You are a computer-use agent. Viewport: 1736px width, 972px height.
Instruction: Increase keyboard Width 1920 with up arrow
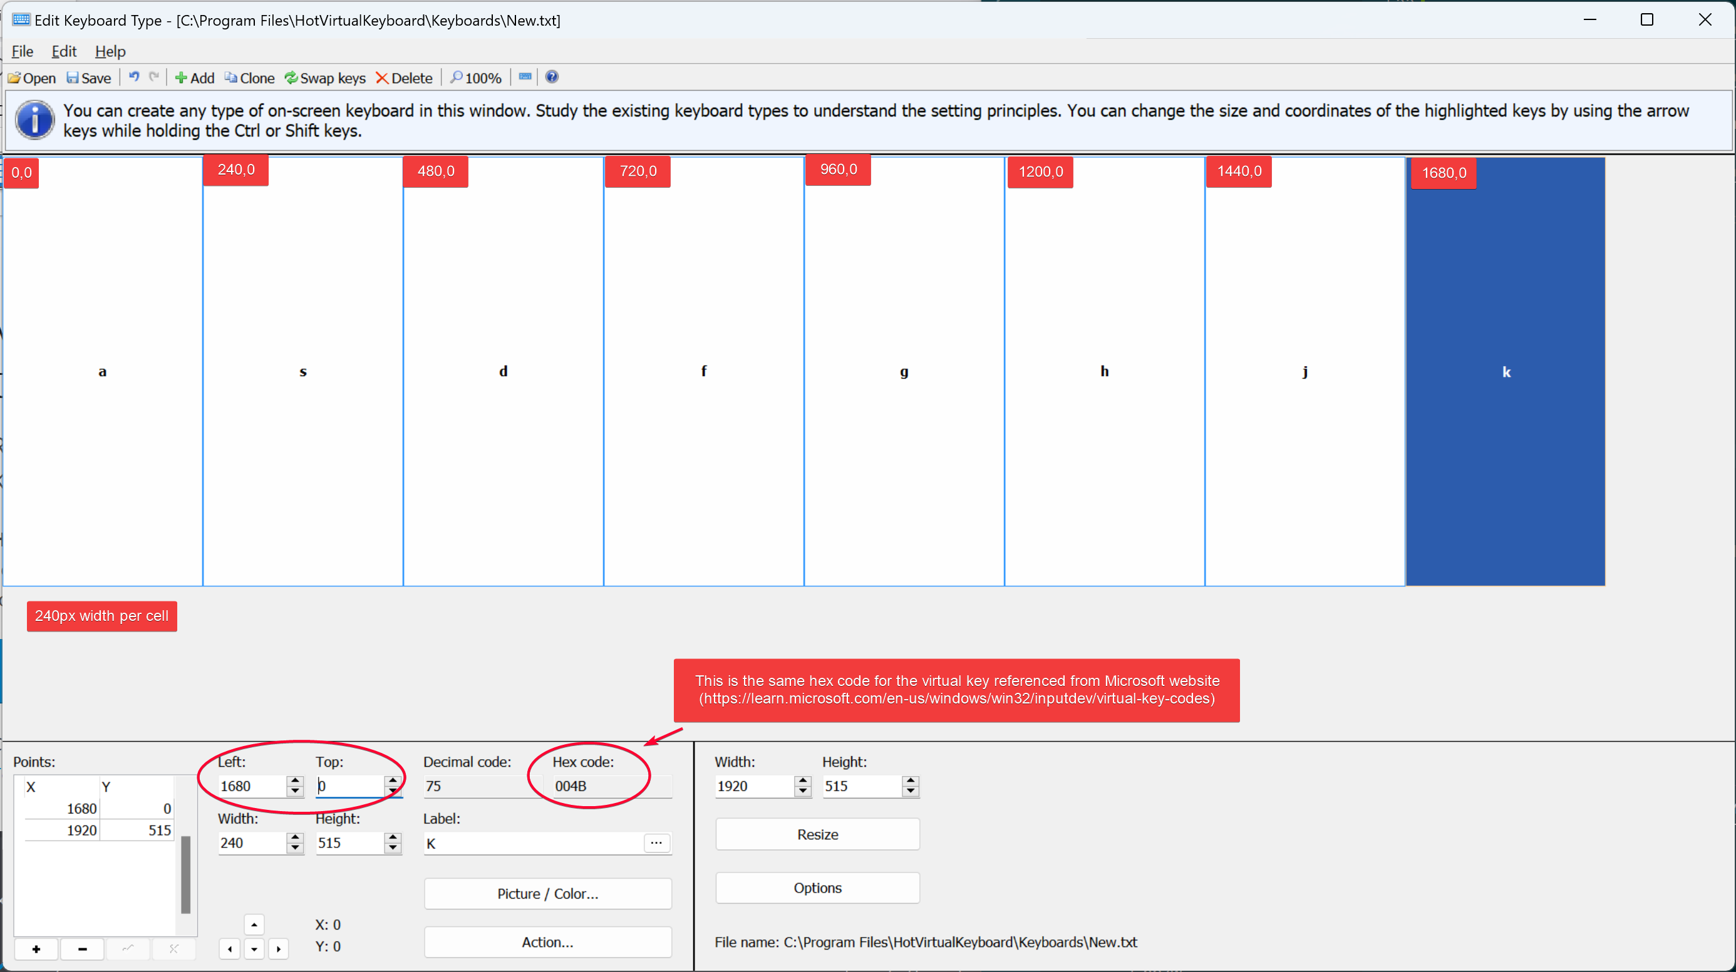click(x=803, y=780)
